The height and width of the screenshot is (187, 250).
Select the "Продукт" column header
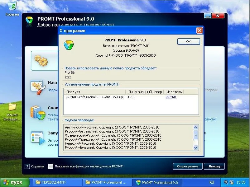94,92
